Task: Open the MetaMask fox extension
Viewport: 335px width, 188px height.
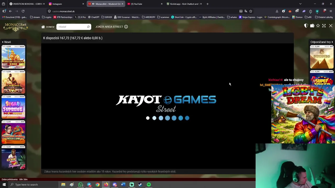Action: point(290,11)
